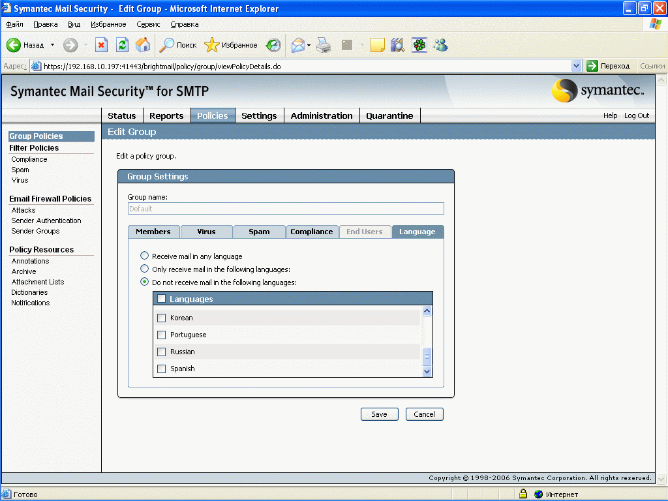Open the Поиск search magnifier
Image resolution: width=668 pixels, height=501 pixels.
point(166,45)
